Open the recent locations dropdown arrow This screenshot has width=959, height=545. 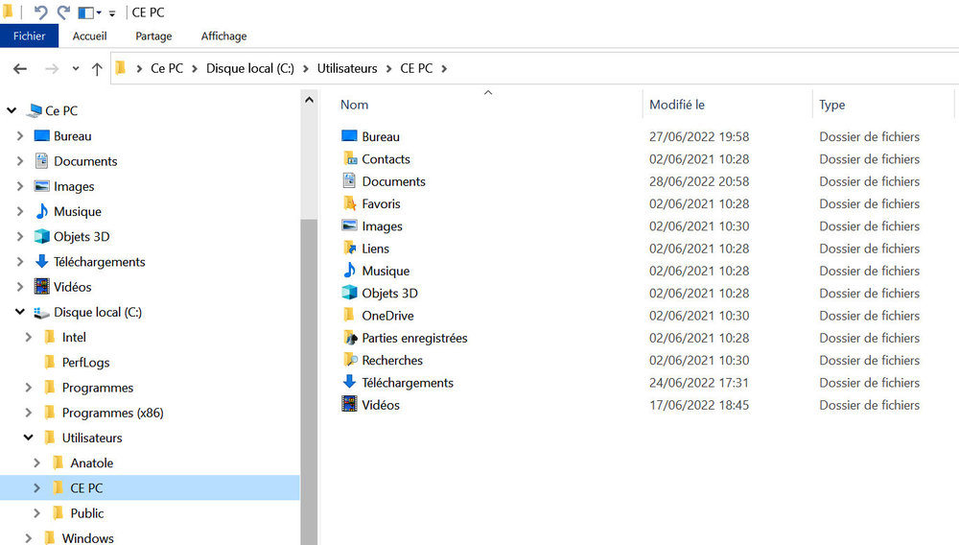(76, 69)
